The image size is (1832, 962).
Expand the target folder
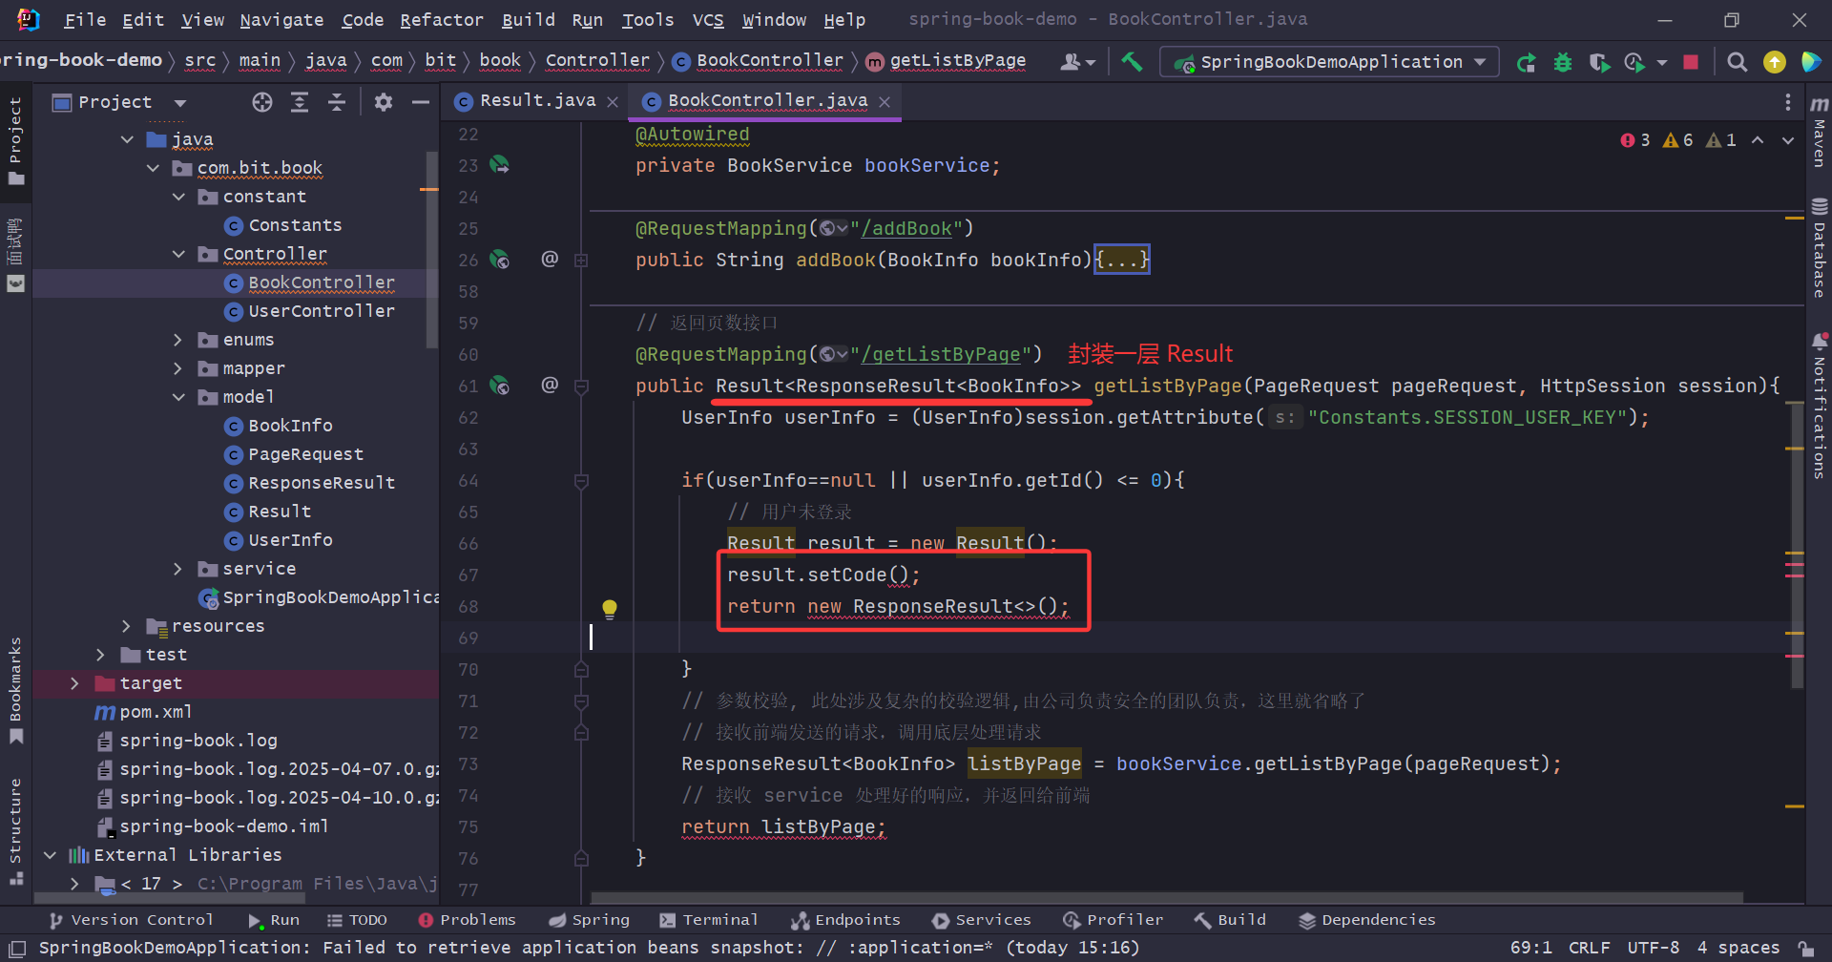click(x=75, y=683)
